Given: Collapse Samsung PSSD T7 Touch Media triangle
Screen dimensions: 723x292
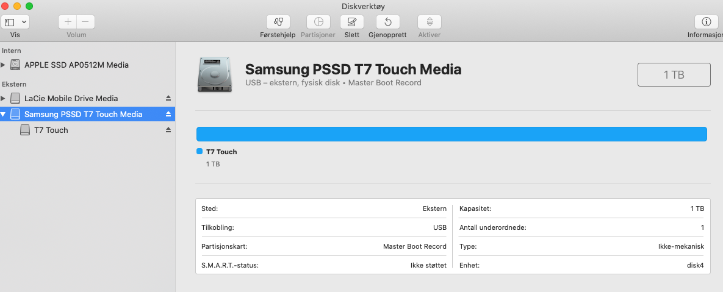Looking at the screenshot, I should pos(4,114).
